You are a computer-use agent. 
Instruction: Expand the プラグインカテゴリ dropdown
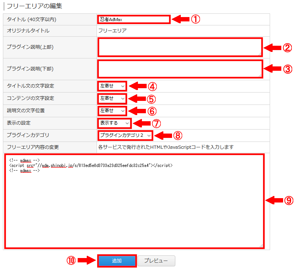pos(125,135)
